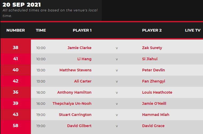Image resolution: width=203 pixels, height=134 pixels.
Task: Open Jamie O'Neill player page
Action: coord(154,103)
